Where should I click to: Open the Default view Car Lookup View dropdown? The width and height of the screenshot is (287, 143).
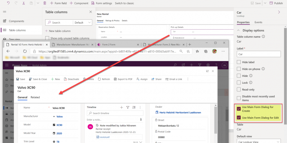[x=259, y=142]
